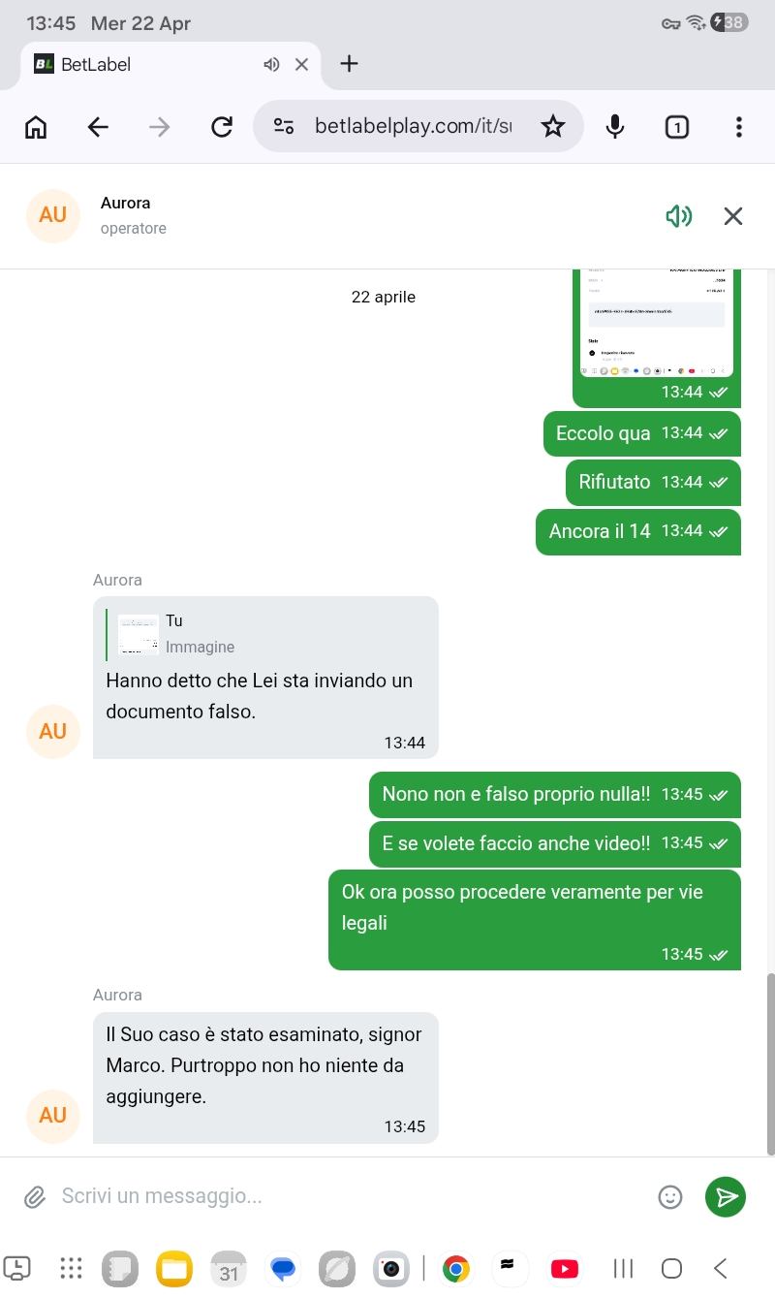Open the sent screenshot image thumbnail
The image size is (775, 1299).
tap(657, 322)
